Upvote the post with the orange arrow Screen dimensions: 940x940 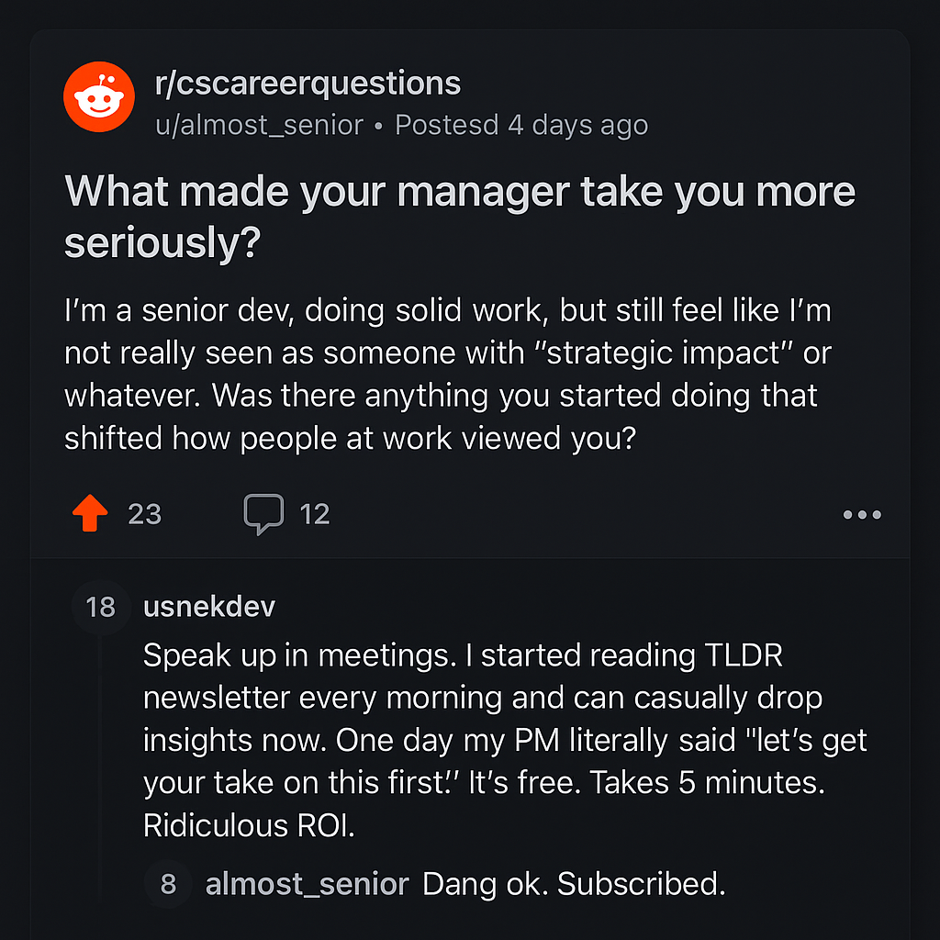pyautogui.click(x=90, y=513)
